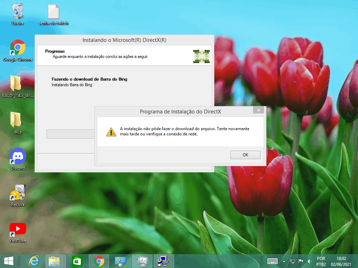The width and height of the screenshot is (358, 268).
Task: Open the Control Panel taskbar icon
Action: coord(120,261)
